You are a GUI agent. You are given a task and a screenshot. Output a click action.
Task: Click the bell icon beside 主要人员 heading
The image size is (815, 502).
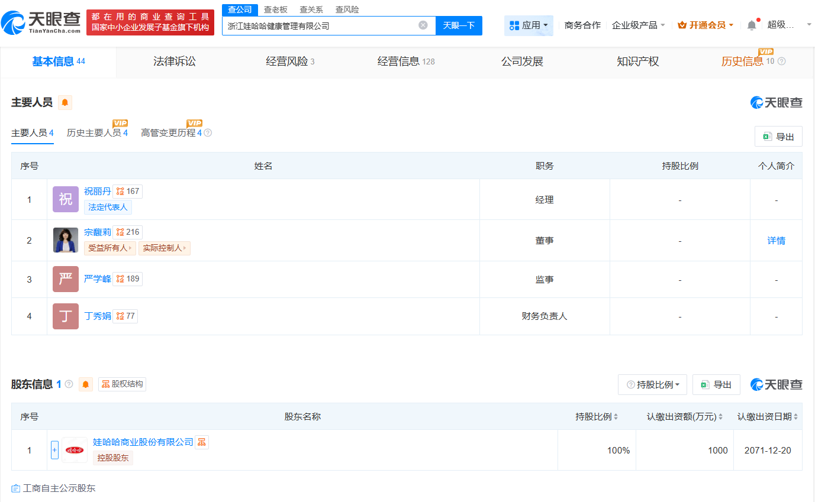click(65, 102)
